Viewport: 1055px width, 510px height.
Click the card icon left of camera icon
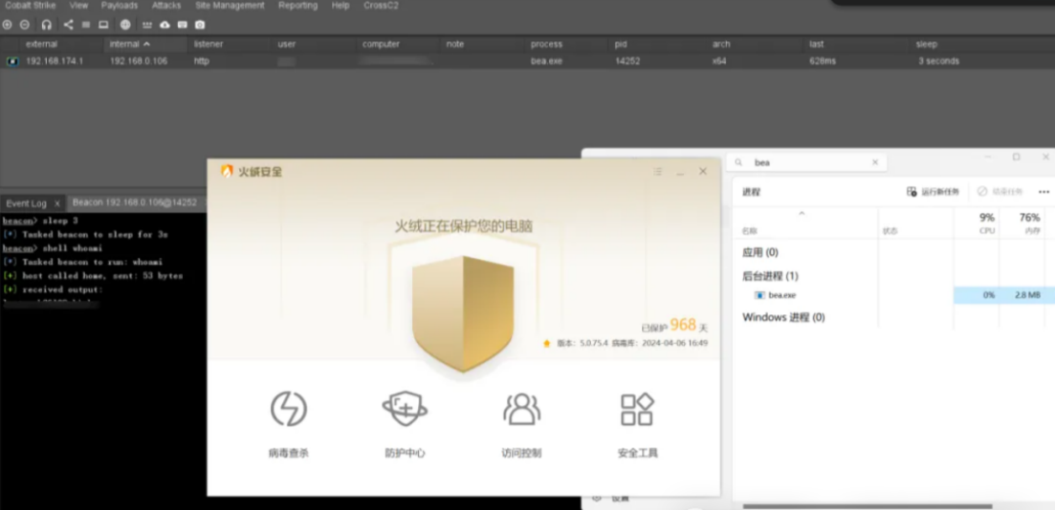point(183,25)
